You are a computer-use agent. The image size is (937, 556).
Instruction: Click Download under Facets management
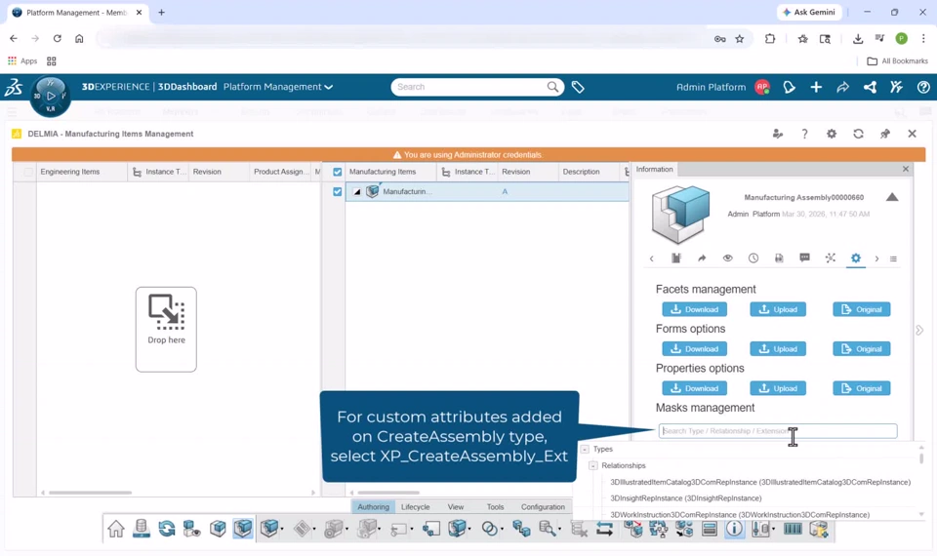coord(694,309)
